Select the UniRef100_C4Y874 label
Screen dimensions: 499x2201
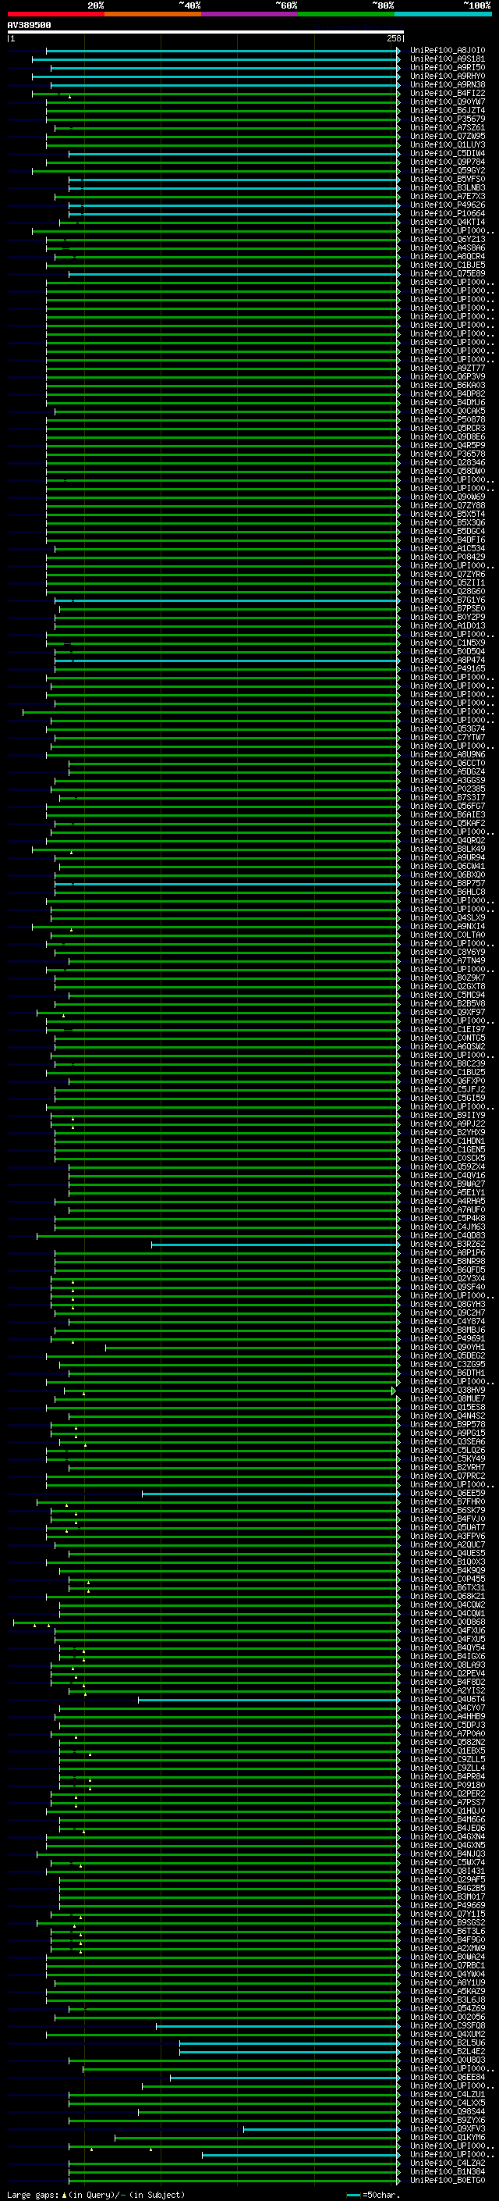pyautogui.click(x=447, y=1321)
